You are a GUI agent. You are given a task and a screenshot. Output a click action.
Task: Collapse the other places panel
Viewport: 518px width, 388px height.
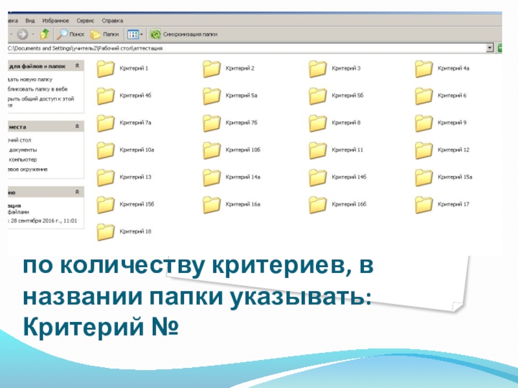click(x=78, y=127)
